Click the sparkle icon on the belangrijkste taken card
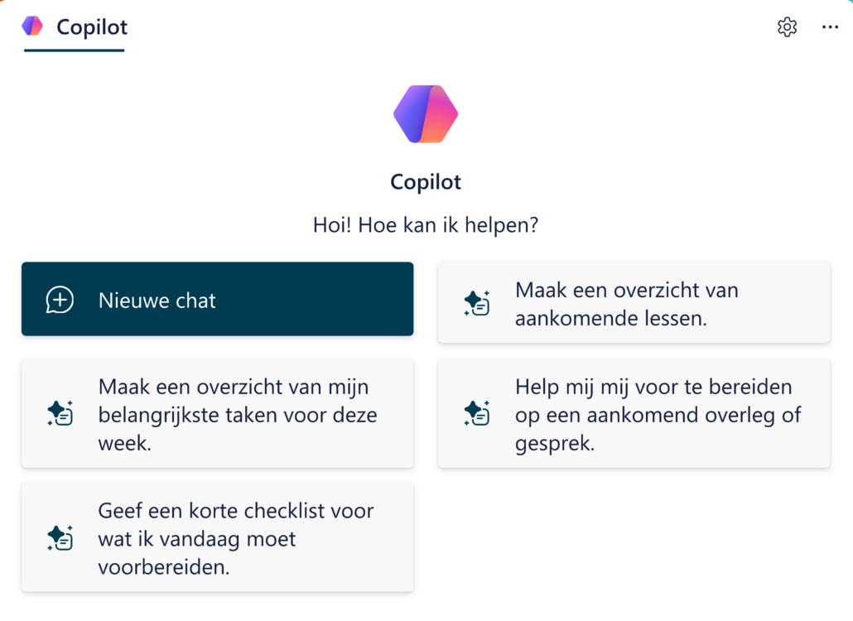This screenshot has width=853, height=621. pos(60,413)
